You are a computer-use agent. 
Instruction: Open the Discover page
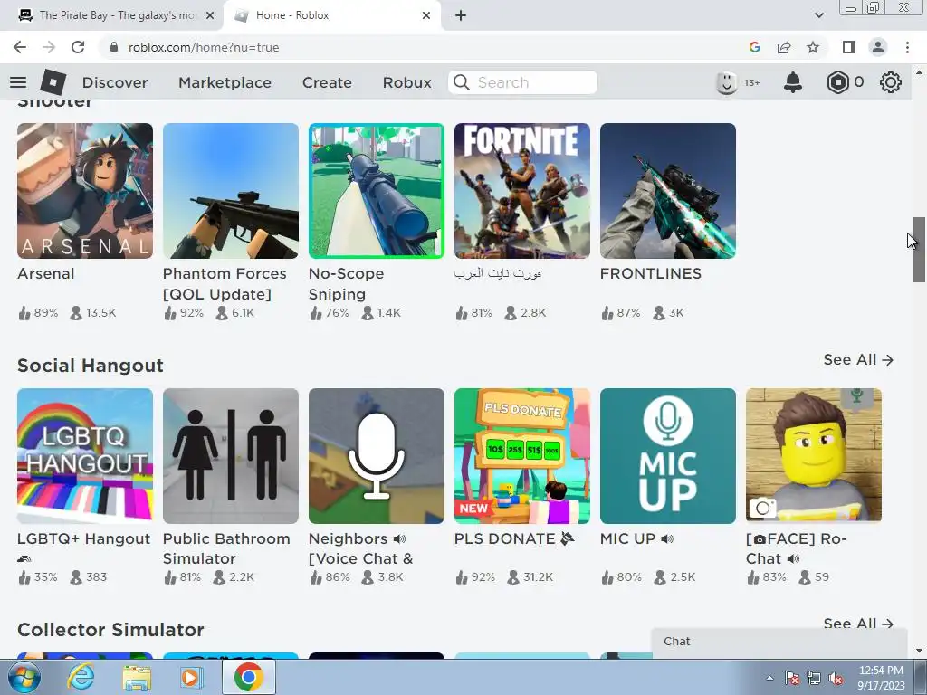115,82
